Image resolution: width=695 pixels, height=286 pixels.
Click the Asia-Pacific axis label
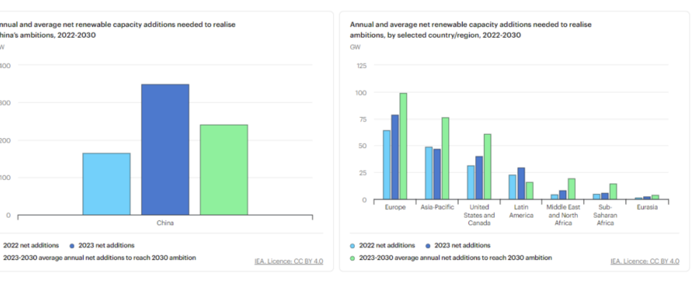(x=437, y=207)
